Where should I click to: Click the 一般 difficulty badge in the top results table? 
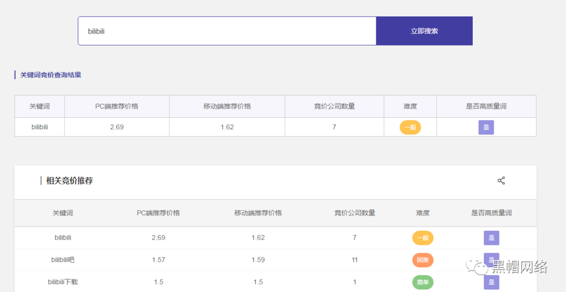click(x=410, y=127)
